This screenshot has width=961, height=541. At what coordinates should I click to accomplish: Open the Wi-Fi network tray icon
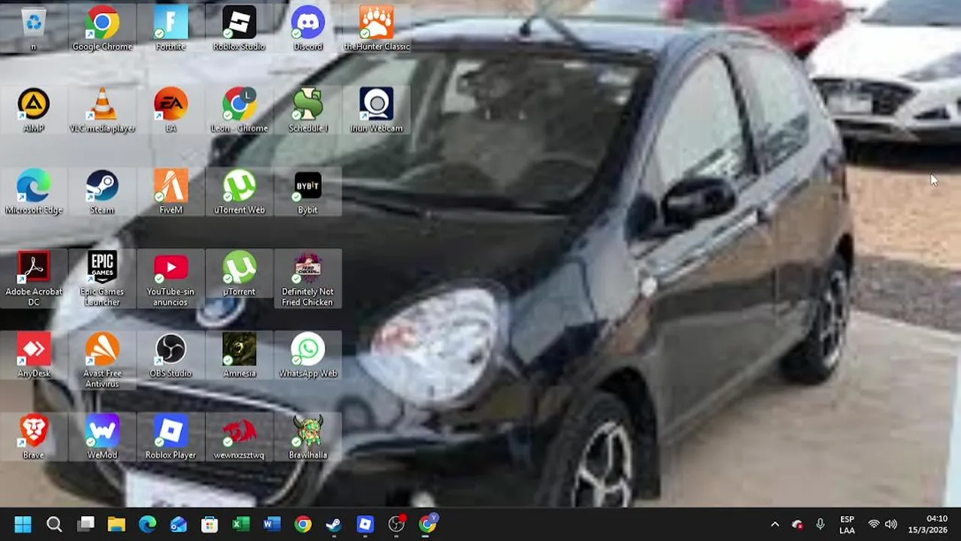(873, 524)
